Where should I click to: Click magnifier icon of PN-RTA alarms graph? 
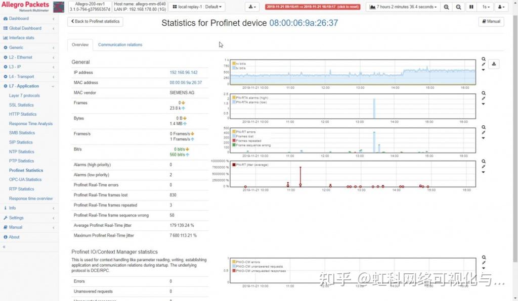pos(483,93)
